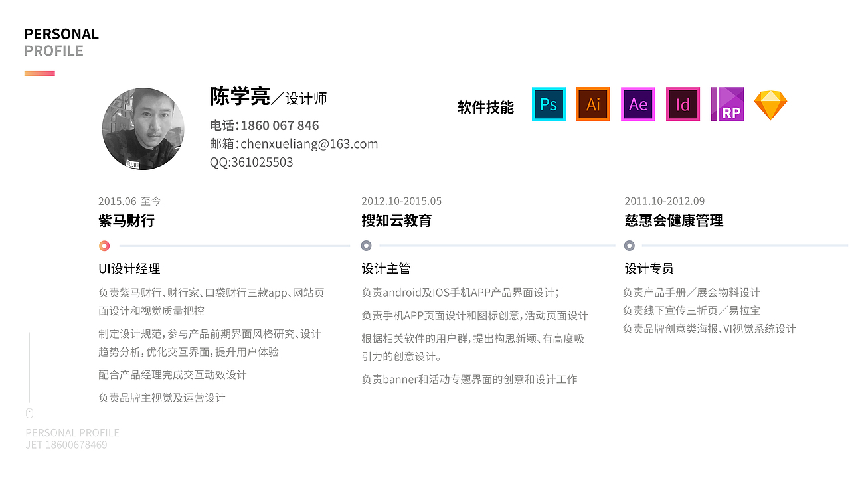This screenshot has width=850, height=478.
Task: Select the orange timeline marker for 紫马财行
Action: coord(104,246)
